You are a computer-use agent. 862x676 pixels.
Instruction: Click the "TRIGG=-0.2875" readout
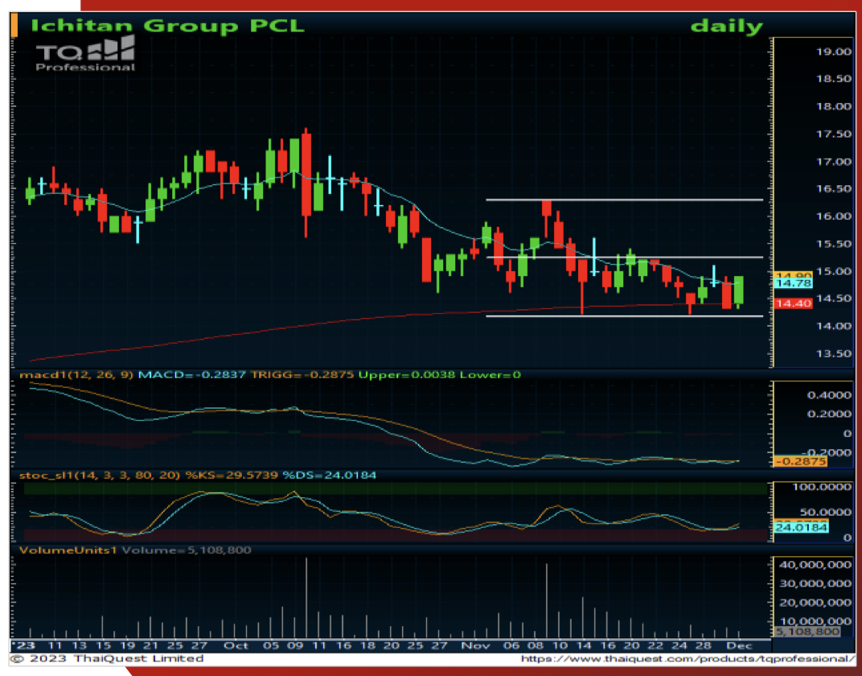point(303,375)
